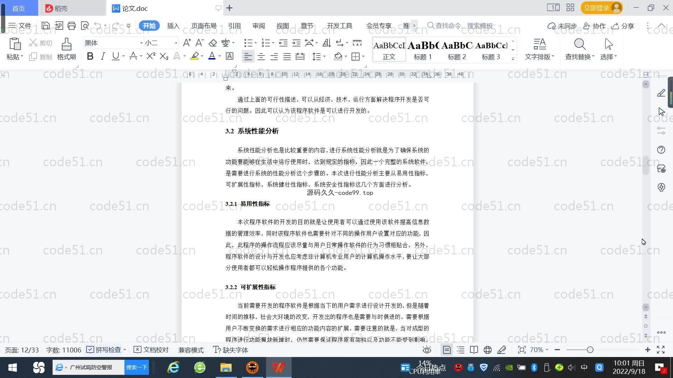Click the Paste clipboard icon

(x=14, y=44)
